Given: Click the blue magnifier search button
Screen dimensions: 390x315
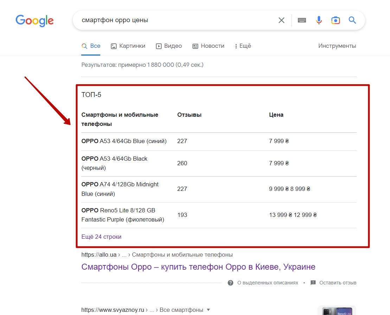Looking at the screenshot, I should point(352,20).
